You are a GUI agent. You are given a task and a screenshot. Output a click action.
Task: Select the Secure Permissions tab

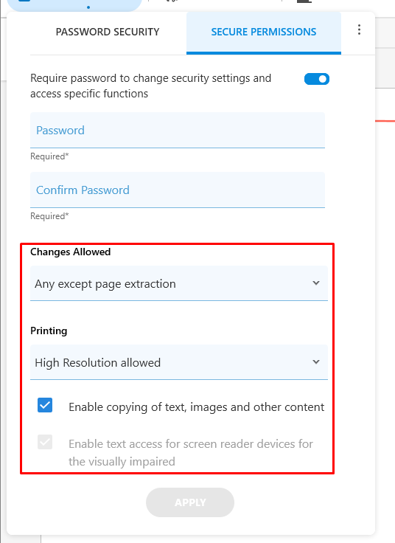[x=264, y=32]
